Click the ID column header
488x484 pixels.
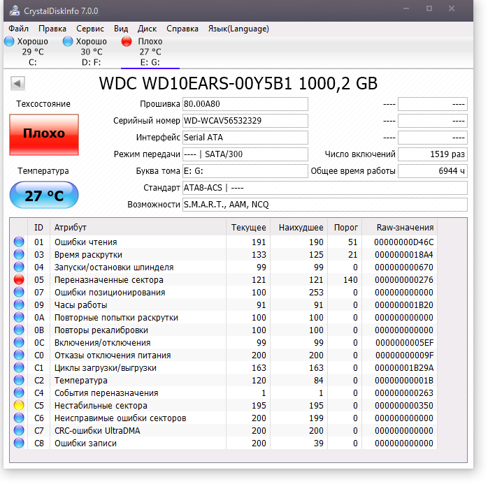(x=38, y=227)
